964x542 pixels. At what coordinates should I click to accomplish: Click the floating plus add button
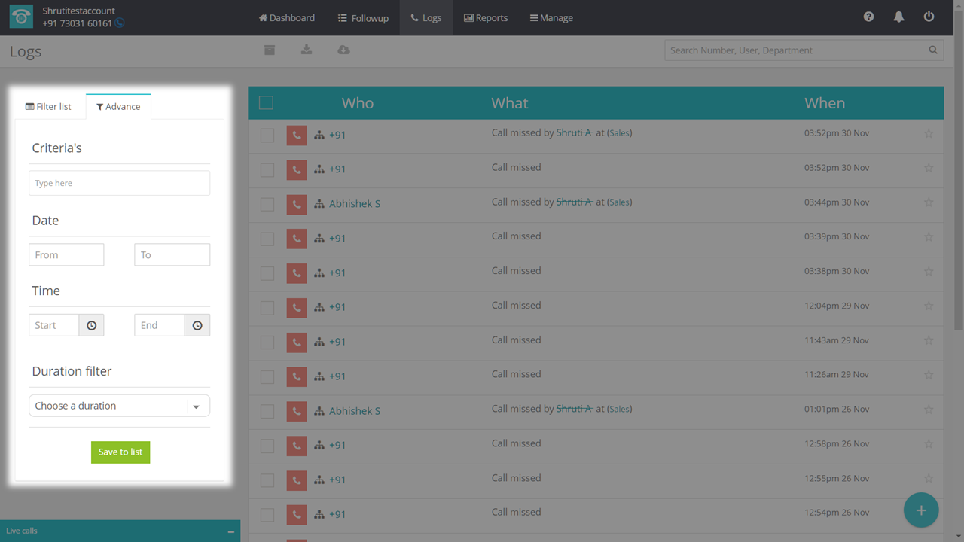coord(920,510)
